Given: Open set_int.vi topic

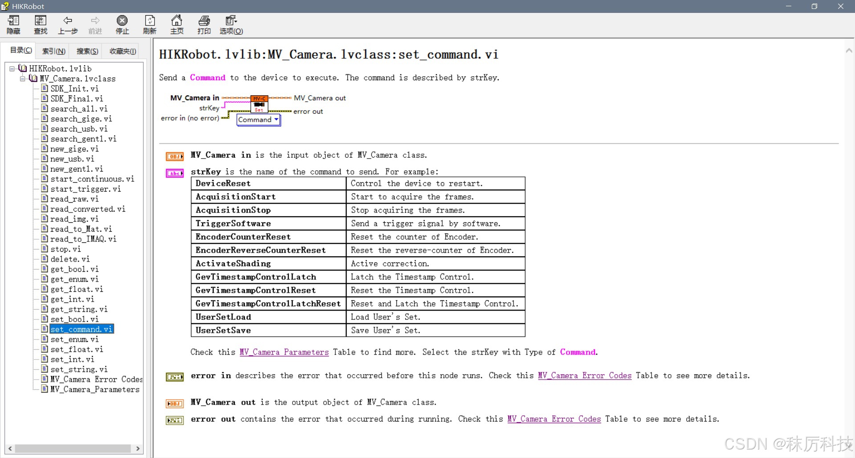Looking at the screenshot, I should point(72,359).
